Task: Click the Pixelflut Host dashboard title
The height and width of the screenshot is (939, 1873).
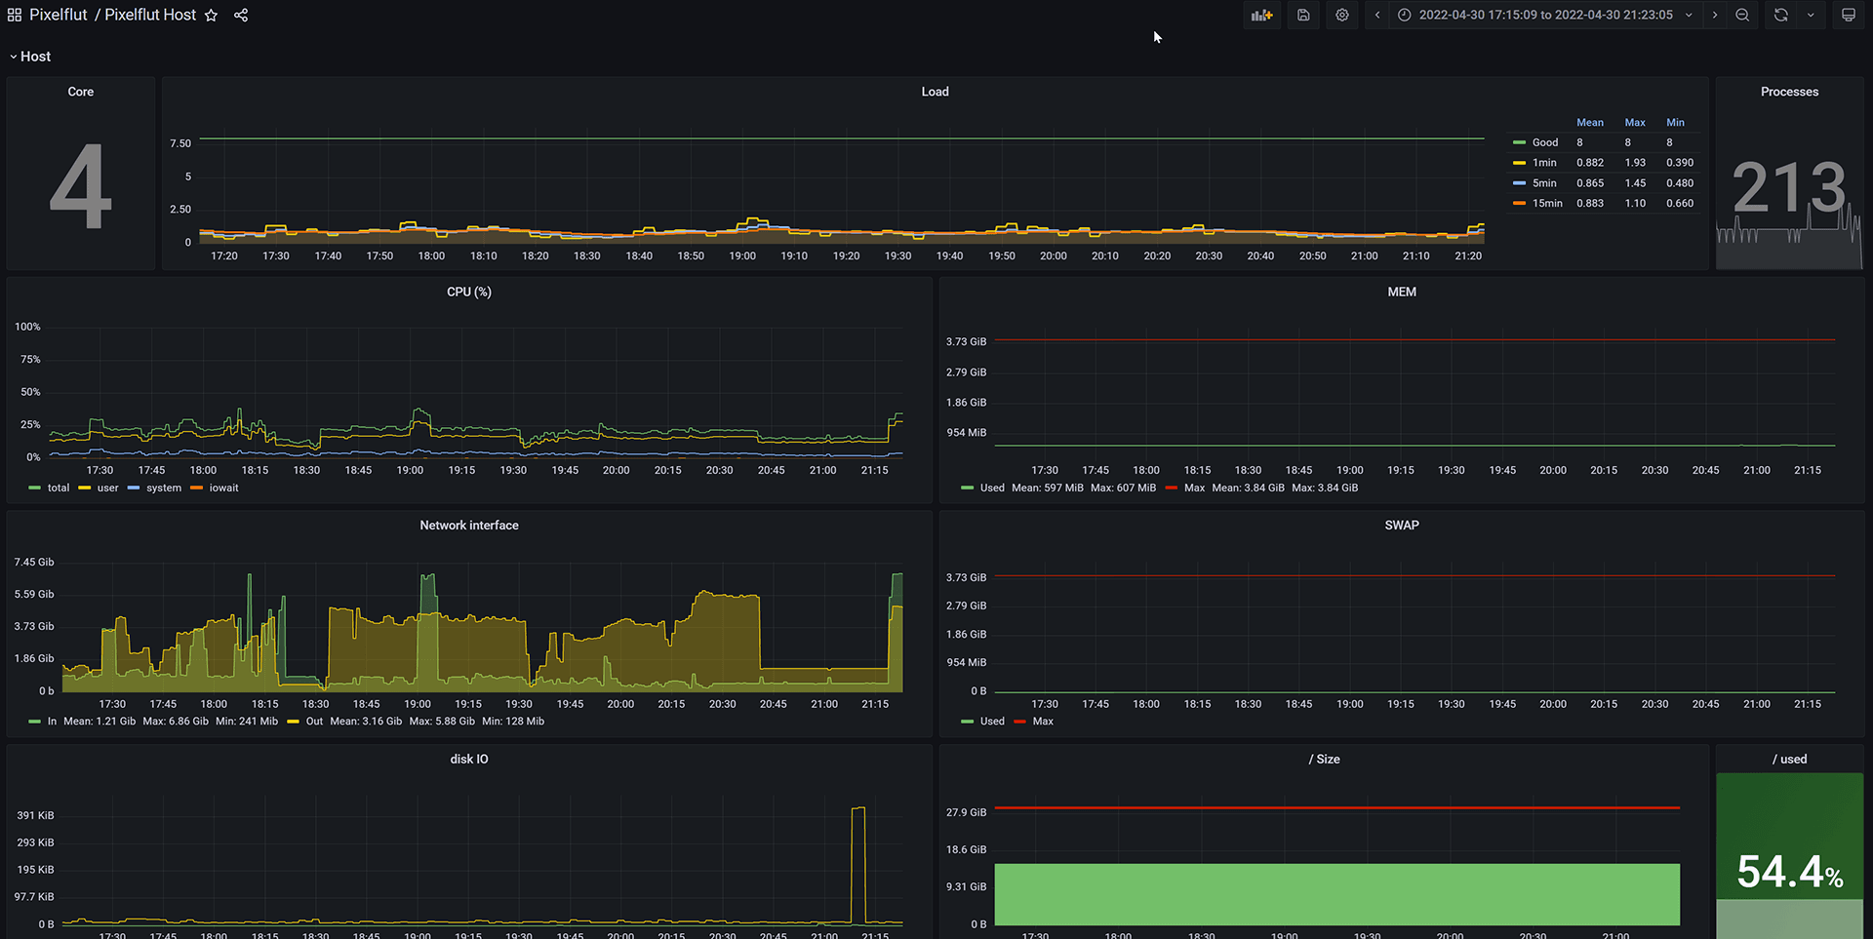Action: tap(150, 15)
